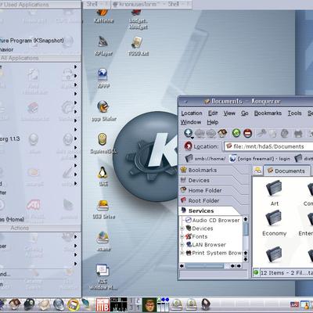Click the Location URL input field
This screenshot has width=313, height=313.
point(268,146)
